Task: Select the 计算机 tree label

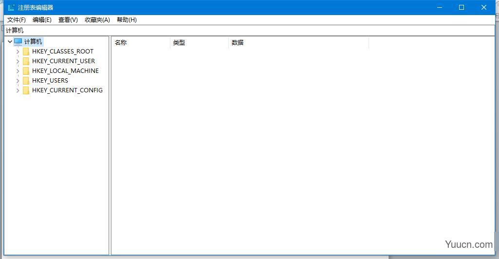Action: pyautogui.click(x=33, y=42)
